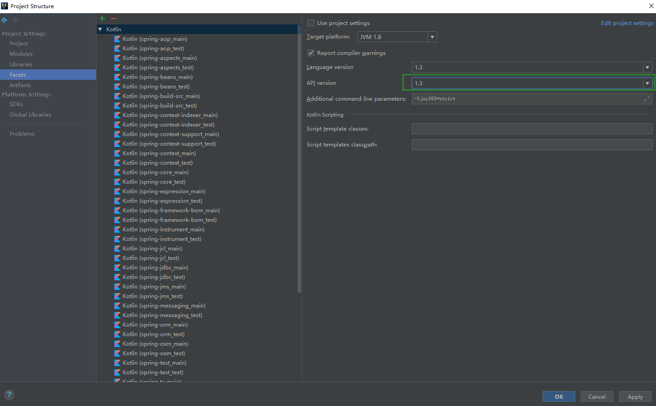Click the facets list vertical scrollbar
This screenshot has width=656, height=406.
(x=299, y=159)
